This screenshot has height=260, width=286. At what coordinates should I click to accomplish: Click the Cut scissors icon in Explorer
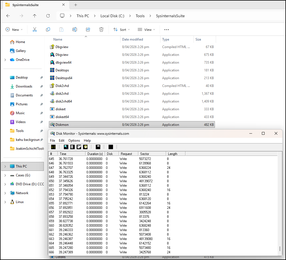(x=35, y=29)
